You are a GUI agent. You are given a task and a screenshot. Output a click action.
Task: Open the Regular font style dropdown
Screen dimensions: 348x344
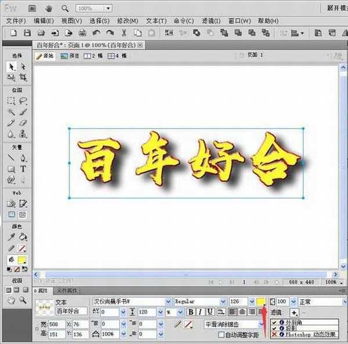click(223, 302)
